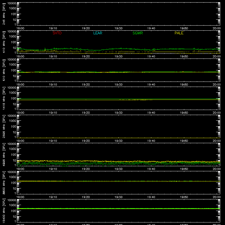The height and width of the screenshot is (225, 225).
Task: Click the 19:20 time label of the 610 MHz panel
Action: (x=86, y=85)
